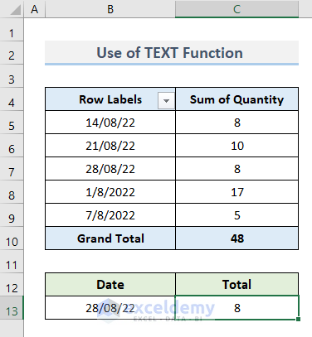Screen dimensions: 312x337
Task: Click the Grand Total cell
Action: [x=110, y=238]
